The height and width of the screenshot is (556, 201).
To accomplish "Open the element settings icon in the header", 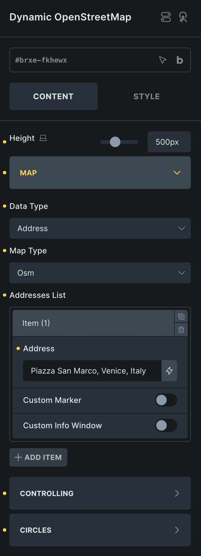I will tap(166, 17).
